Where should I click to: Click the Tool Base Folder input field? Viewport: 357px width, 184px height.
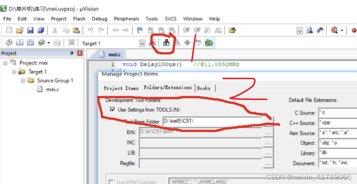tap(212, 122)
